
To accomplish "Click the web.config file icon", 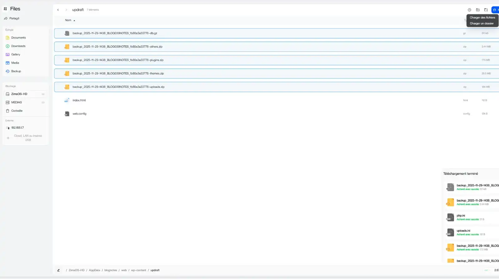I will [x=67, y=114].
